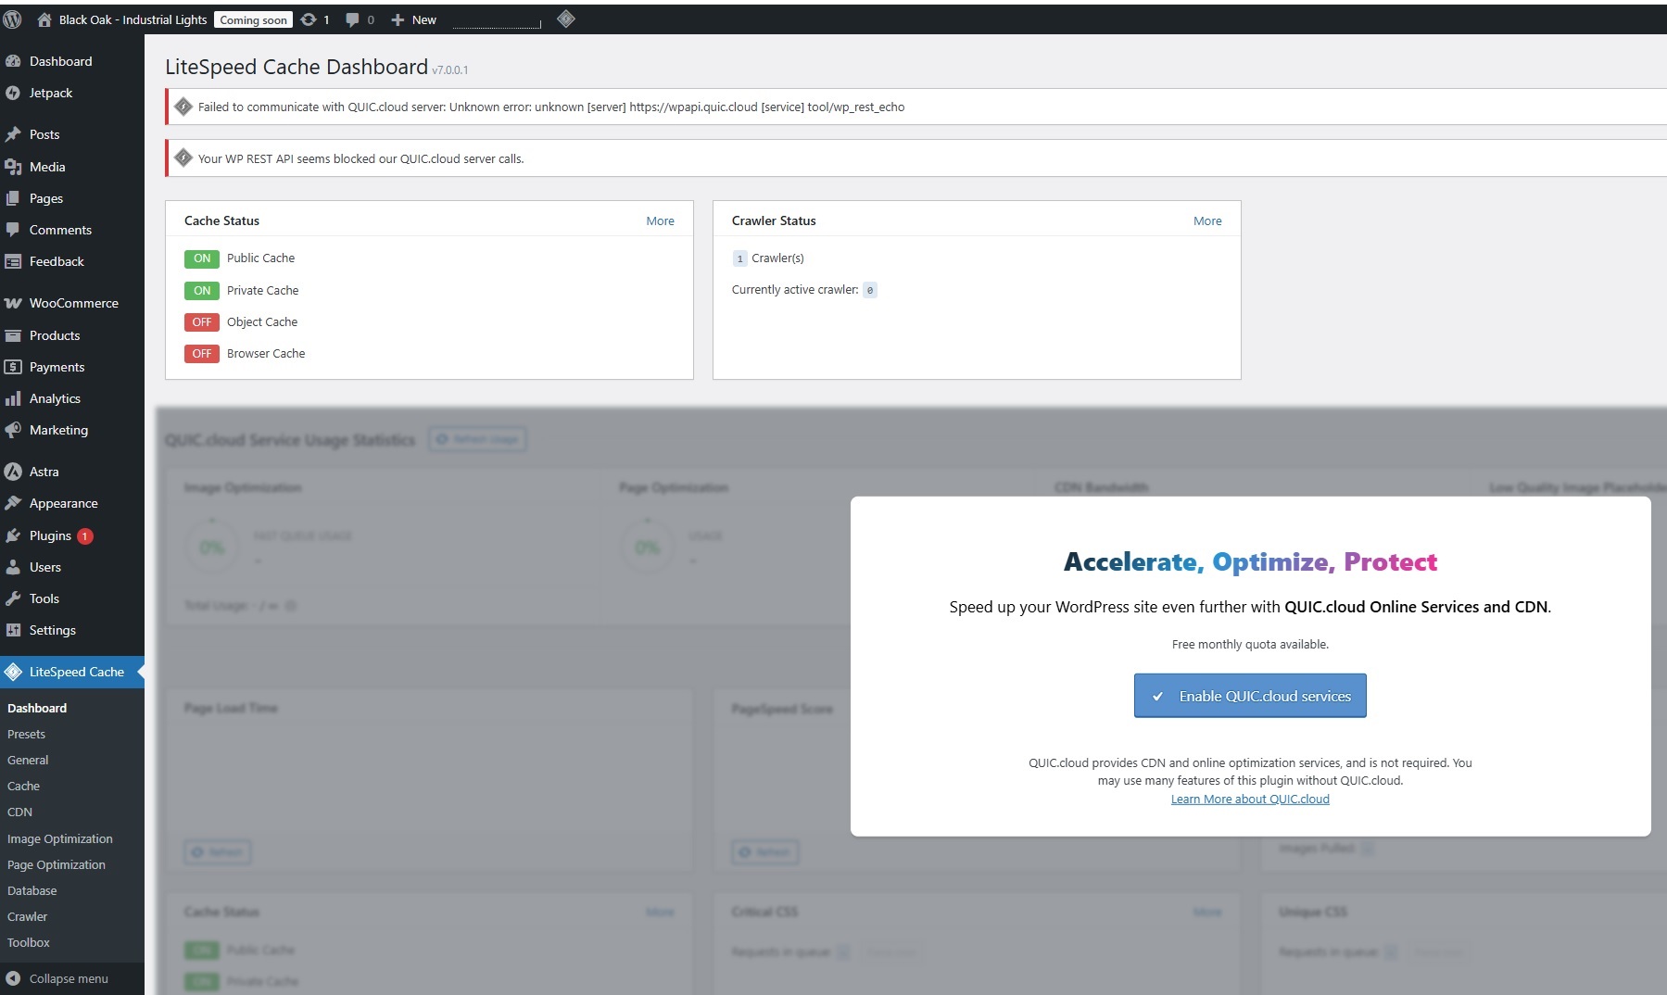
Task: Click the Private Cache ON badge
Action: click(x=202, y=291)
